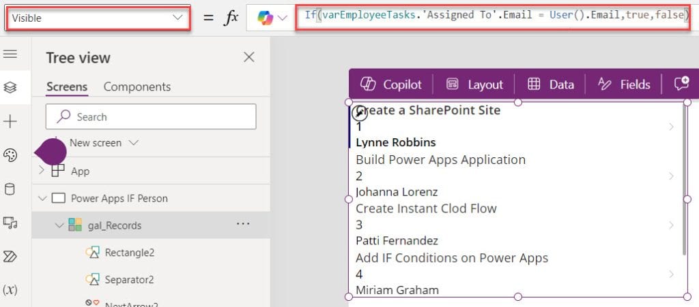The image size is (699, 307).
Task: Select the 'Lynne Robbins' label
Action: pyautogui.click(x=396, y=142)
